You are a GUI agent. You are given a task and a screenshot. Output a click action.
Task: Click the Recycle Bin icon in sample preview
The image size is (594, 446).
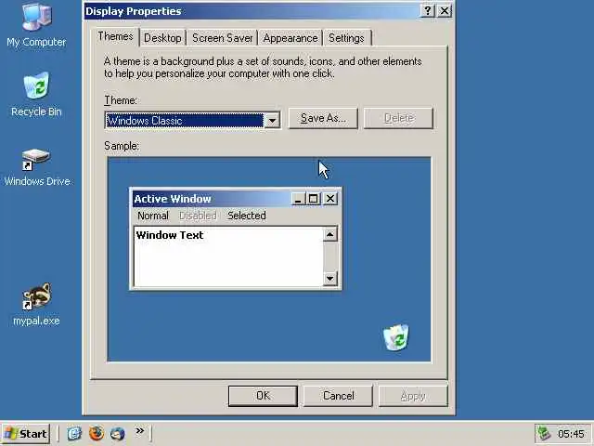[396, 337]
